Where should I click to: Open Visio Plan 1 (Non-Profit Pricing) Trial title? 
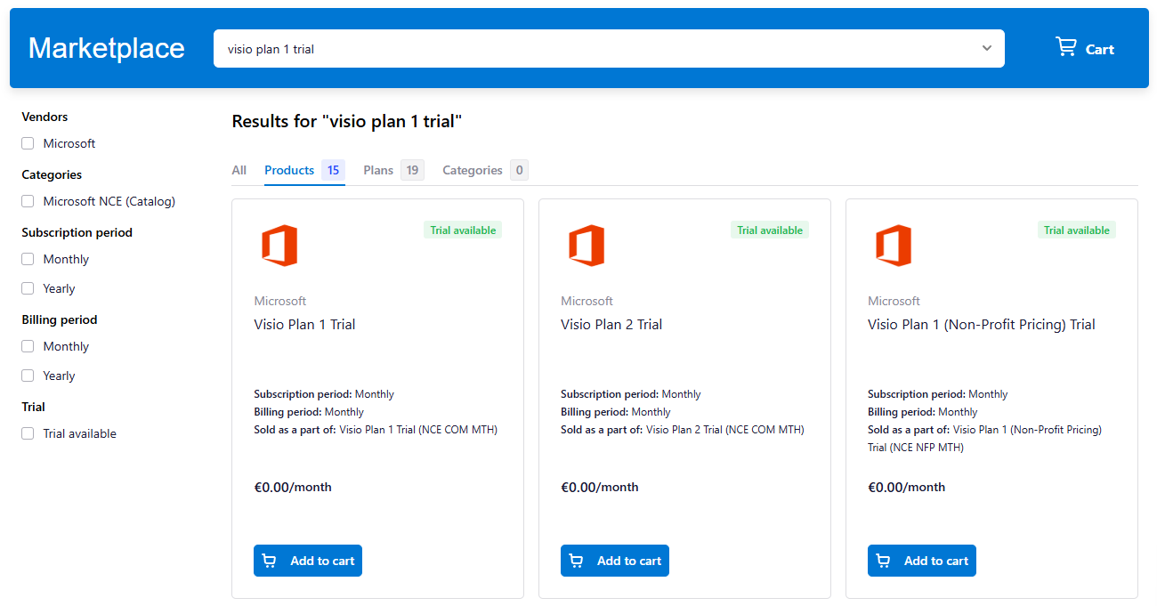pos(982,325)
